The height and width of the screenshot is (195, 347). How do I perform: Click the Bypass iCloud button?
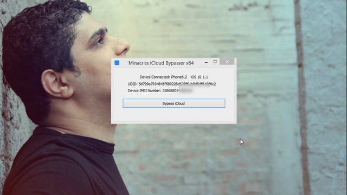pos(173,103)
